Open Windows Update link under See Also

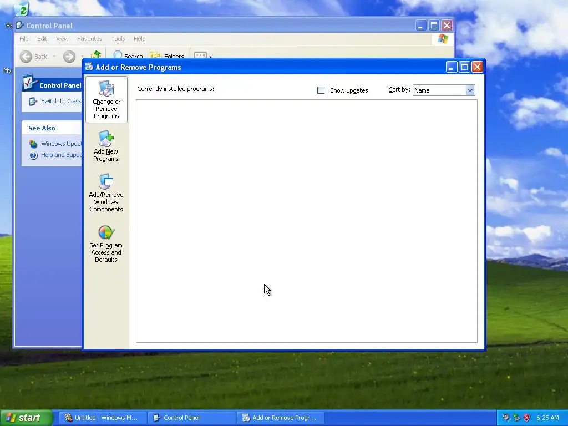click(x=61, y=144)
